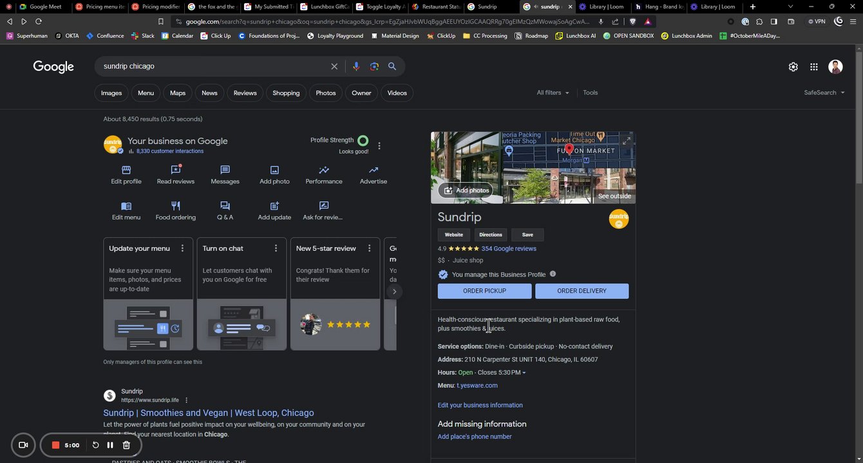Open Edit menu for the business
Viewport: 863px width, 463px height.
[x=126, y=211]
